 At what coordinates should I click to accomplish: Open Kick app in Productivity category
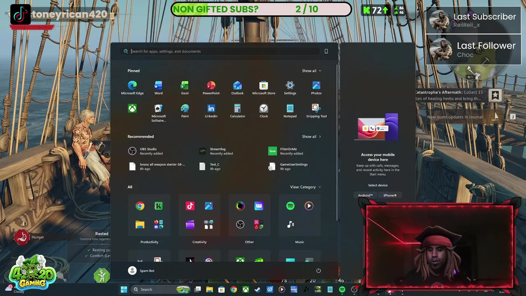pos(158,206)
